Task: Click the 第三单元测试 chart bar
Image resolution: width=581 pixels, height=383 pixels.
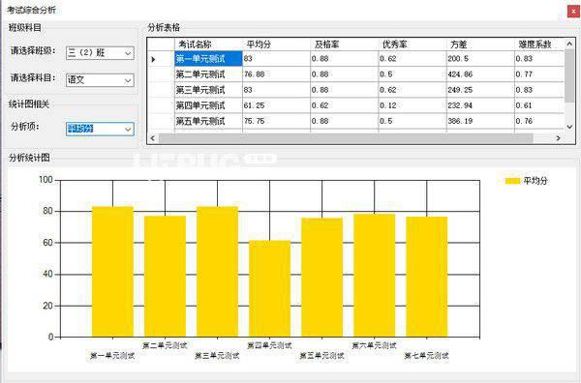Action: click(218, 272)
